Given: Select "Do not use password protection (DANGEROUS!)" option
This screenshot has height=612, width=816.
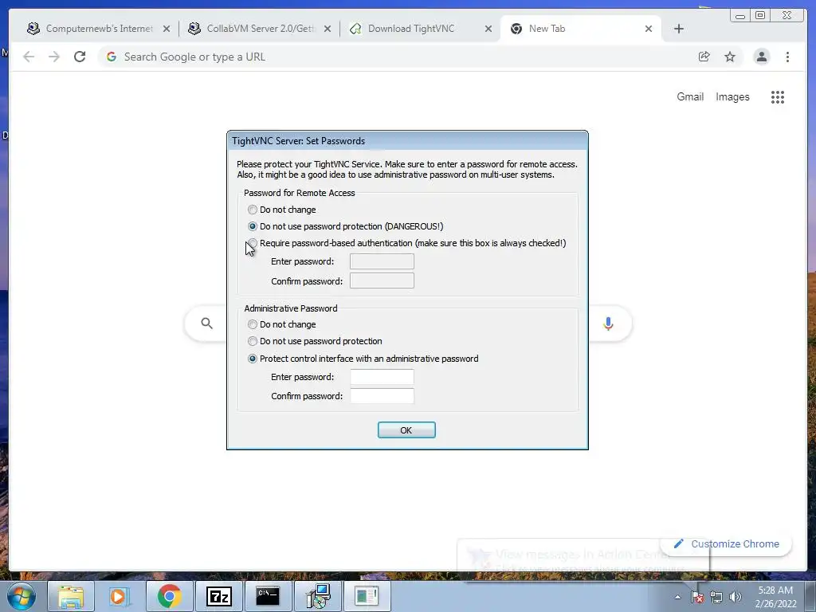Looking at the screenshot, I should [253, 226].
